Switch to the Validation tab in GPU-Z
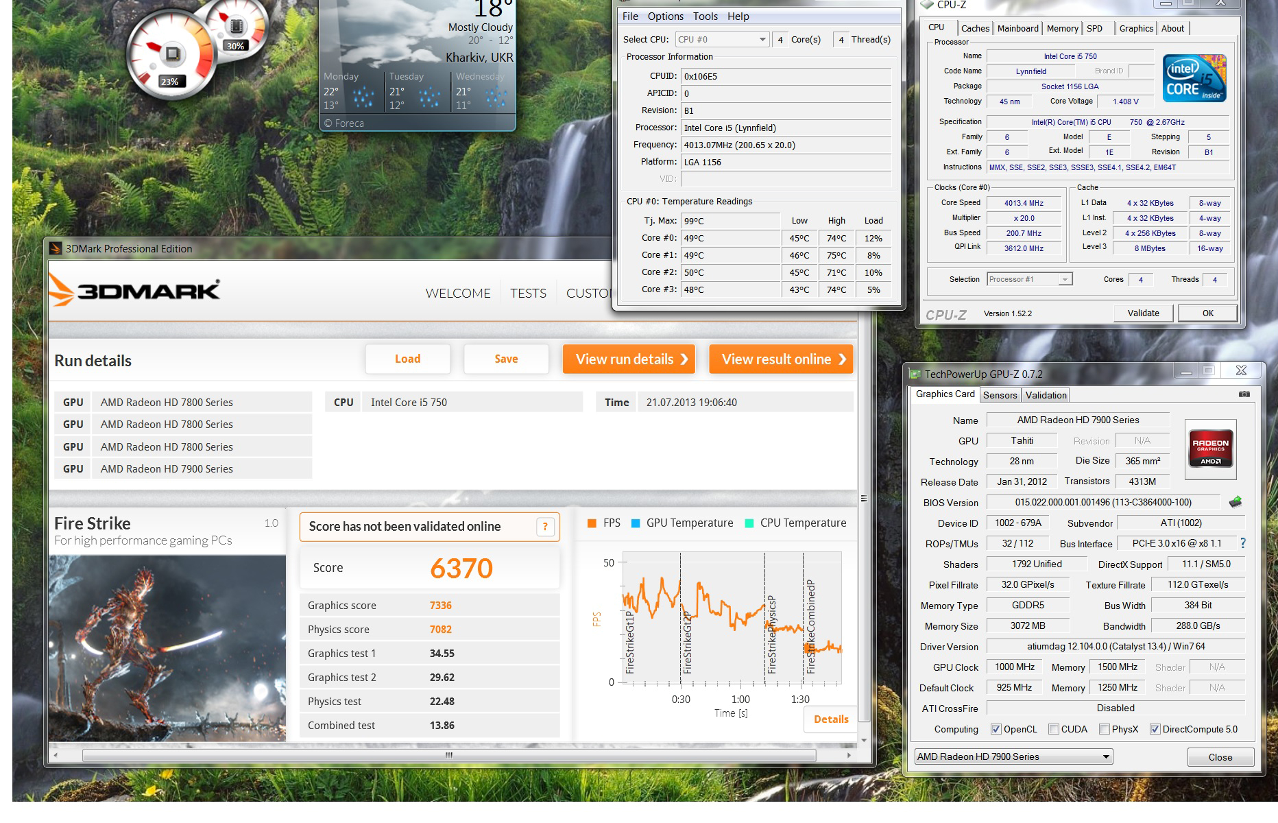This screenshot has height=823, width=1278. pos(1046,395)
